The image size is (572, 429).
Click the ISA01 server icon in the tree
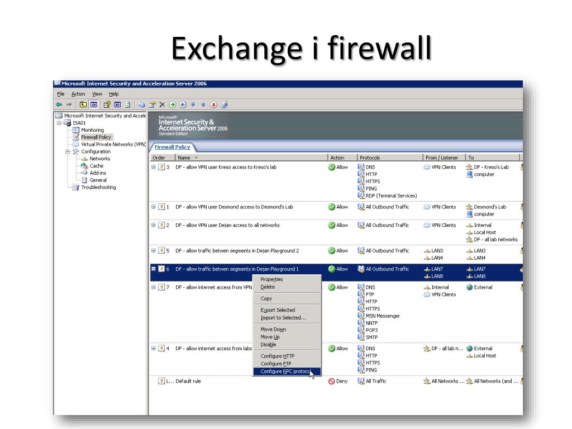(68, 123)
